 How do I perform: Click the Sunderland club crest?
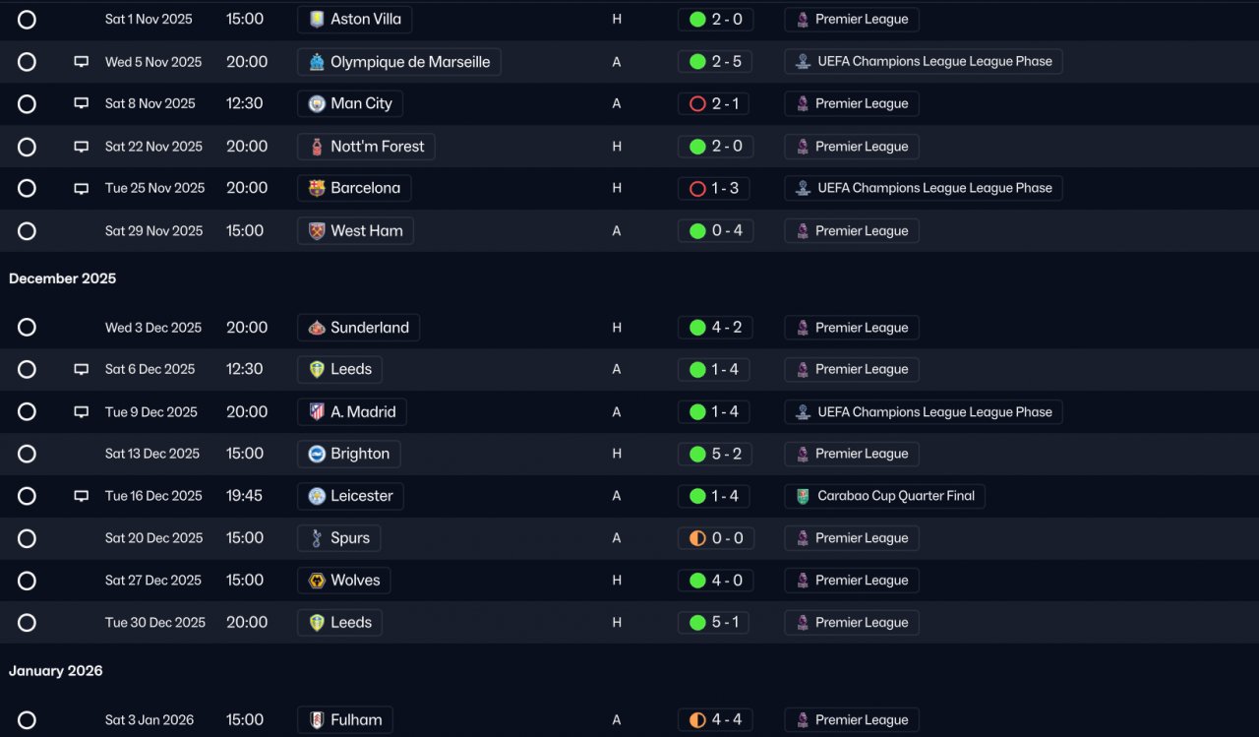[x=317, y=328]
